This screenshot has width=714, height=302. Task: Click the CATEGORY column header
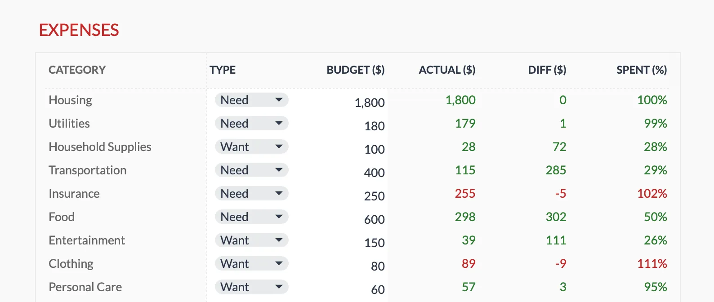click(77, 70)
